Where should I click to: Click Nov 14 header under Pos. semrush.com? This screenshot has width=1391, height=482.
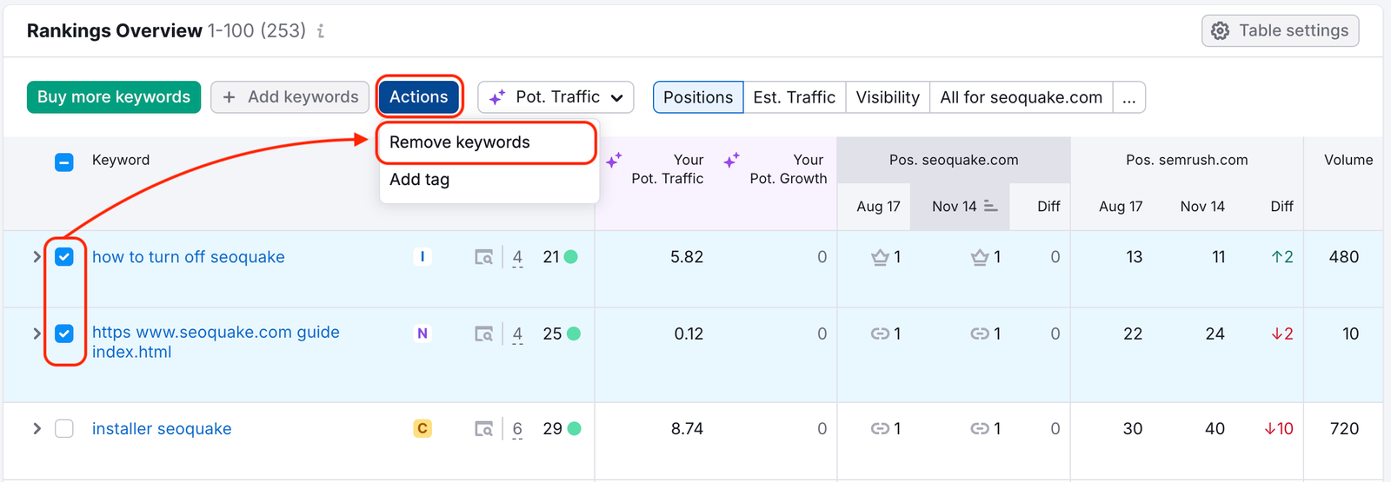1202,207
